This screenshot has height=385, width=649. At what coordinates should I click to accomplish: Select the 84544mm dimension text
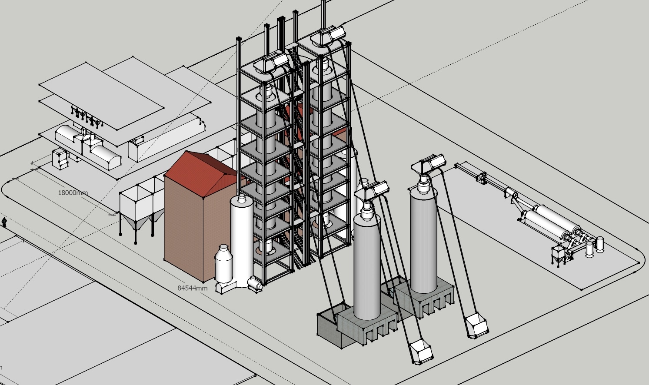point(192,288)
